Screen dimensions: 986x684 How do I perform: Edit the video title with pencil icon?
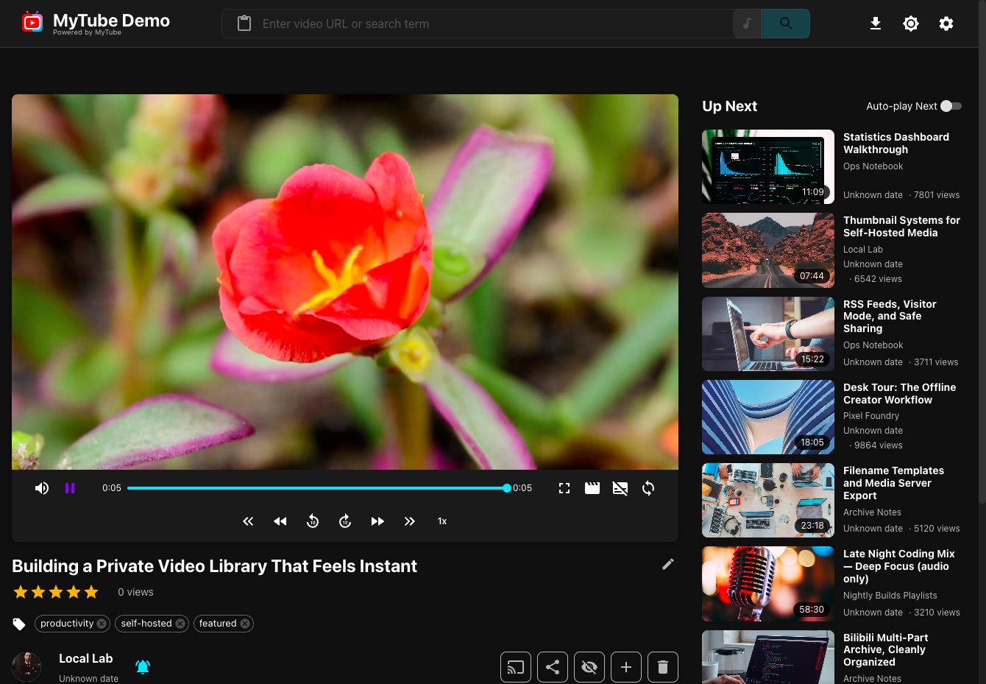(x=668, y=564)
